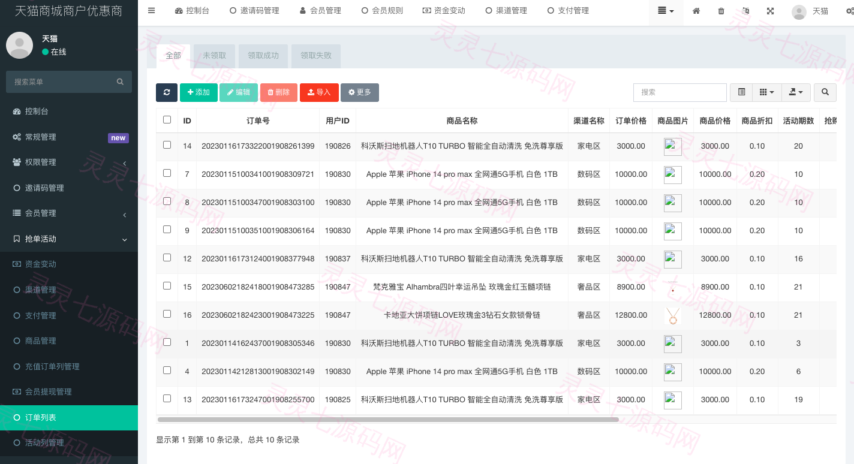
Task: Focus the sidebar 搜索菜单 field
Action: [69, 82]
